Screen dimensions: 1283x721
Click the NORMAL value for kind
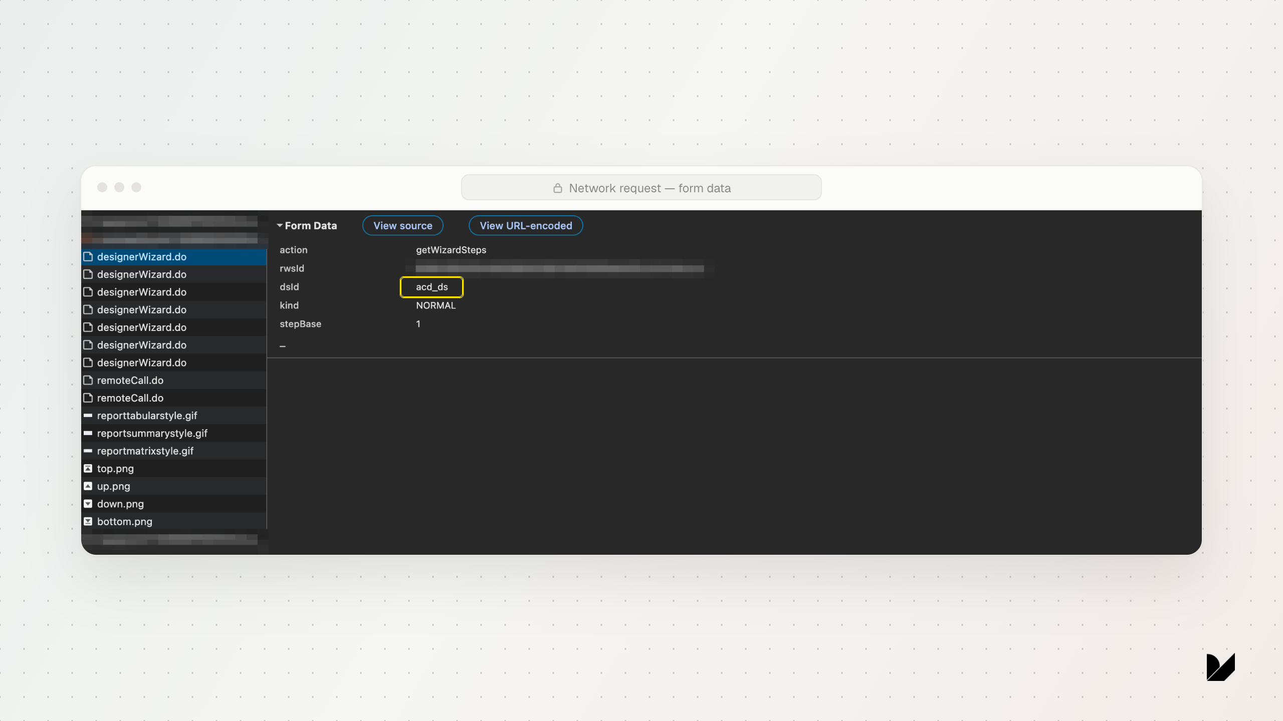[x=436, y=305]
